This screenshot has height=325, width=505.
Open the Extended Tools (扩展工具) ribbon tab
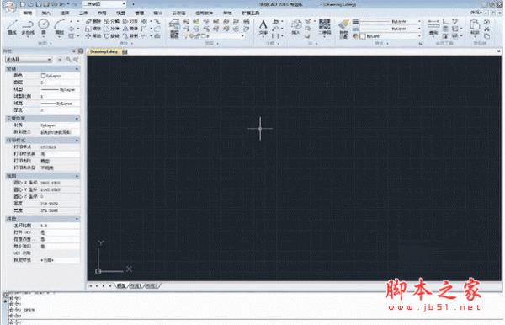pos(251,13)
